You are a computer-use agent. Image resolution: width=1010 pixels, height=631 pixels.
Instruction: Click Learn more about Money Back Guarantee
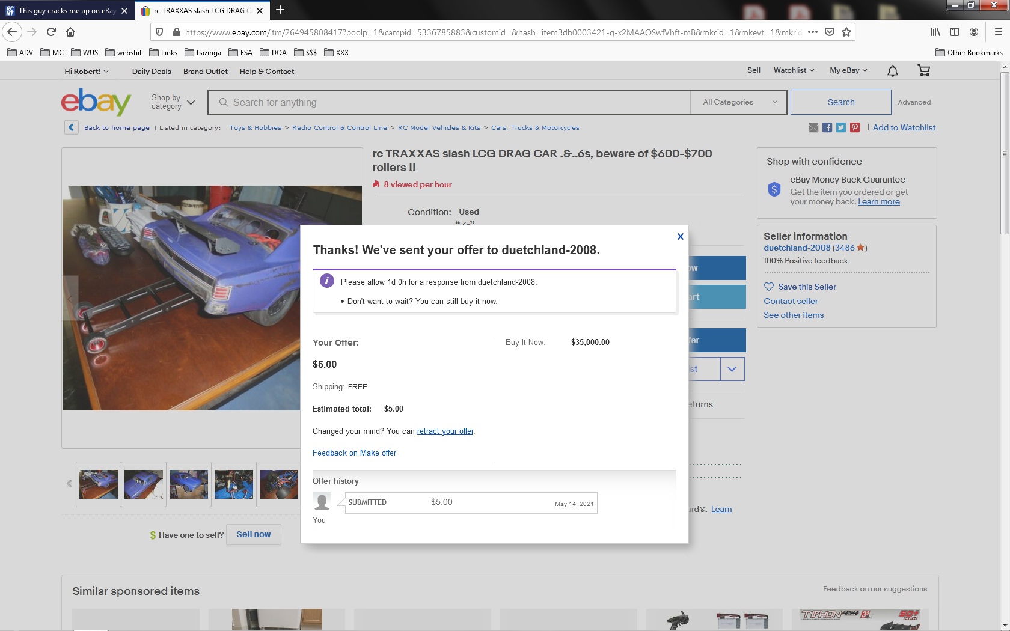click(879, 201)
